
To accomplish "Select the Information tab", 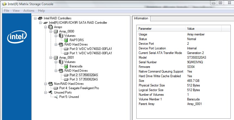I will pyautogui.click(x=141, y=18).
